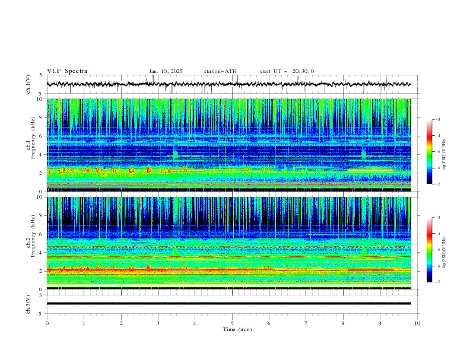Screen dimensions: 470x363
Task: Click the "ch.2 Frequency (kHz)" axis label
Action: (x=31, y=236)
